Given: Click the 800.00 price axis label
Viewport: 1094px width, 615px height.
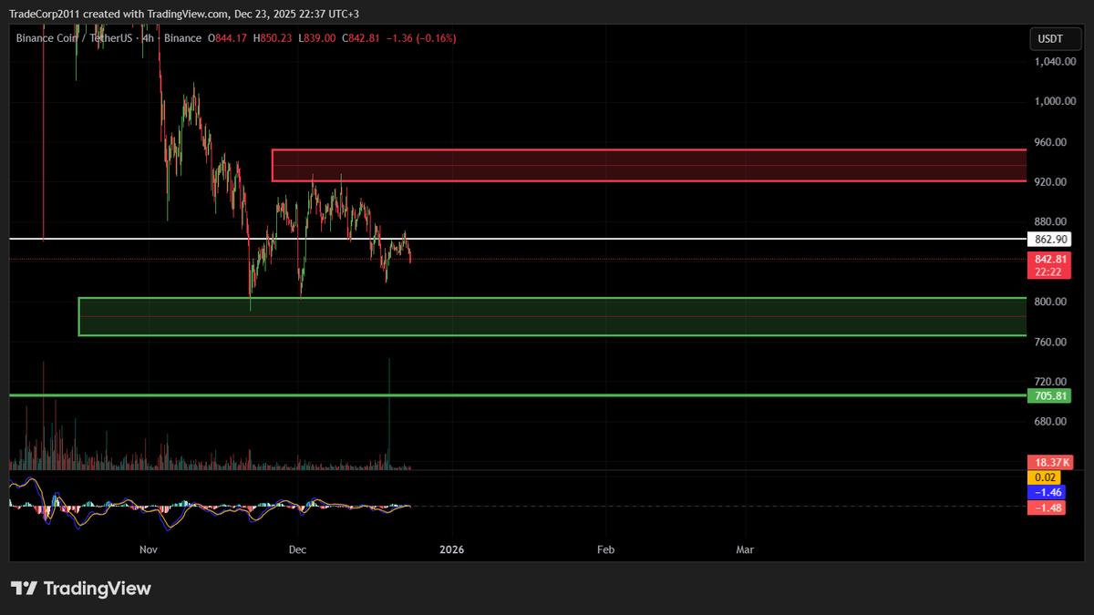Looking at the screenshot, I should pos(1051,302).
